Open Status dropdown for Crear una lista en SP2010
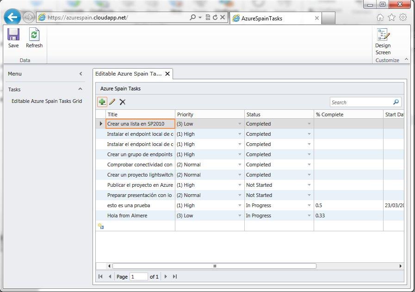Viewport: 415px width, 292px height. tap(309, 124)
